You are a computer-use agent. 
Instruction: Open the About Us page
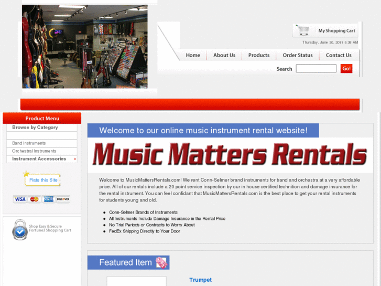point(224,55)
